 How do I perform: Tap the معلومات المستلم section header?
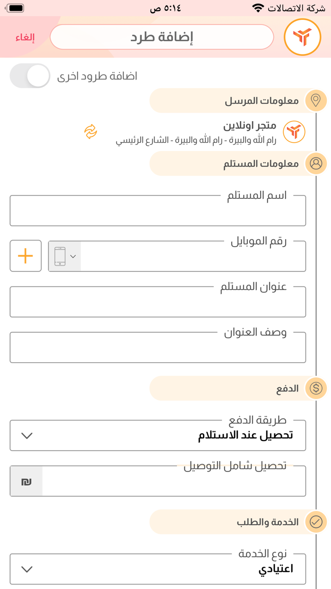pyautogui.click(x=228, y=163)
